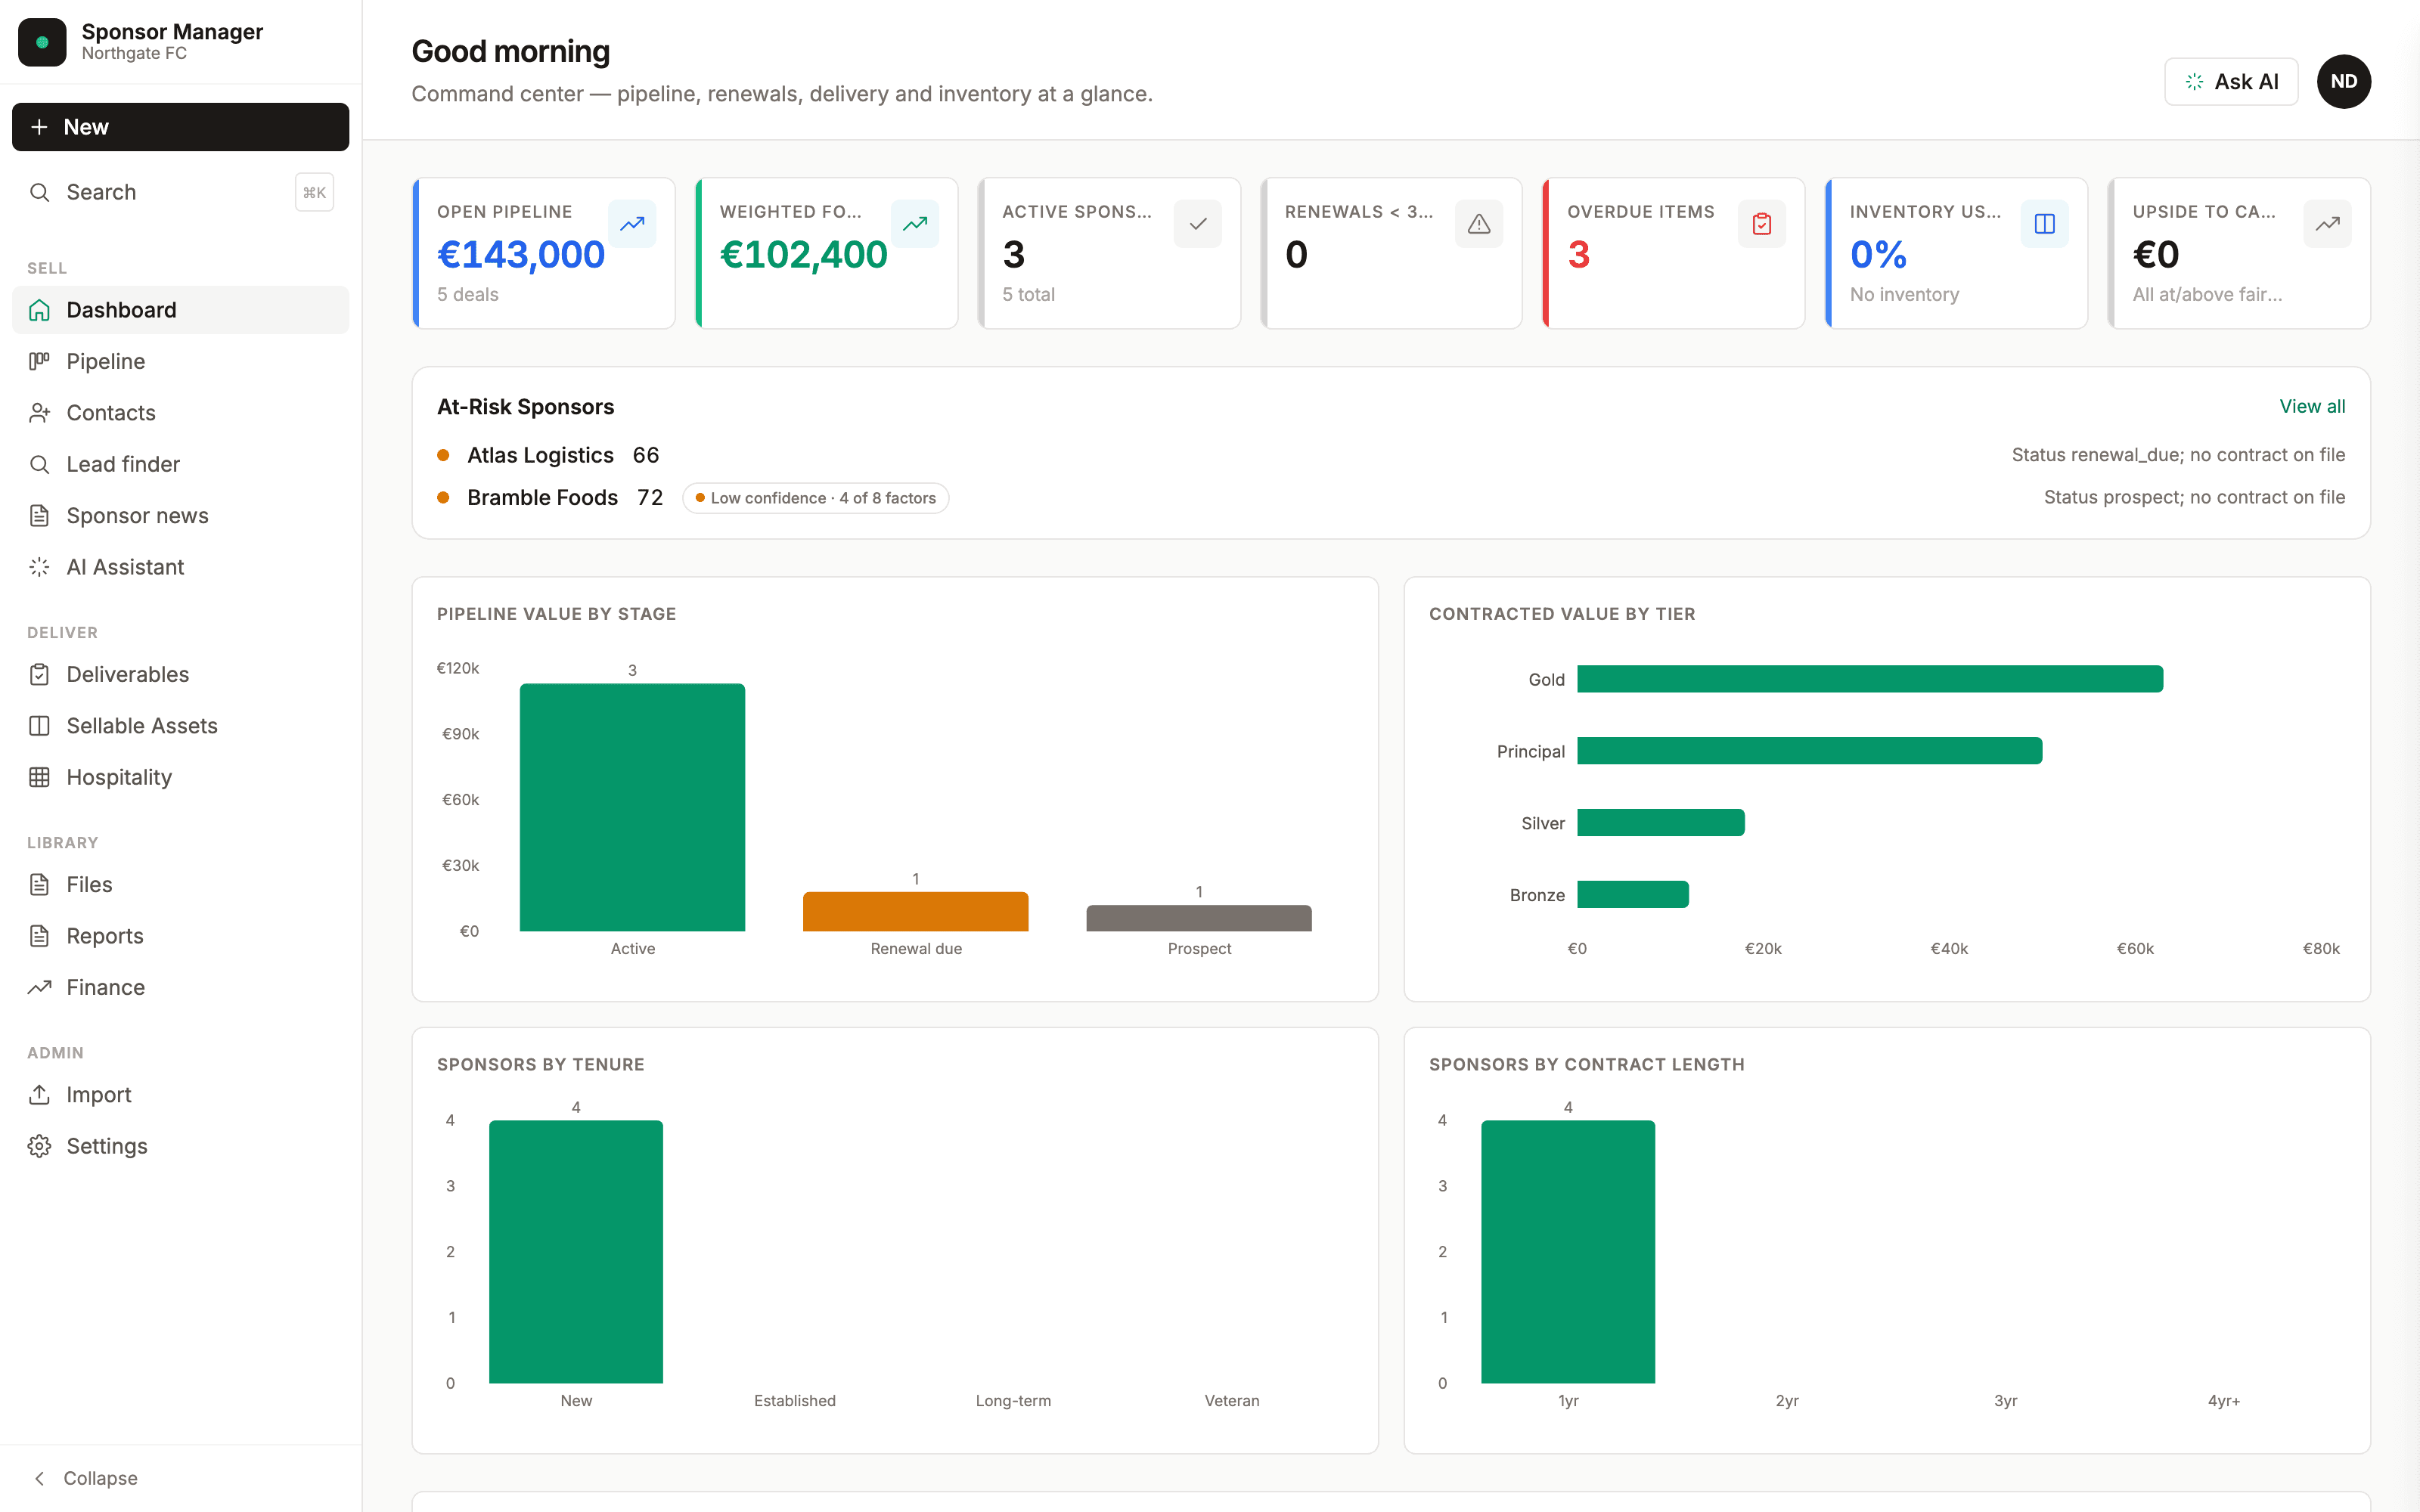Click the AI Assistant sparkle icon
Screen dimensions: 2420x1512
[39, 567]
